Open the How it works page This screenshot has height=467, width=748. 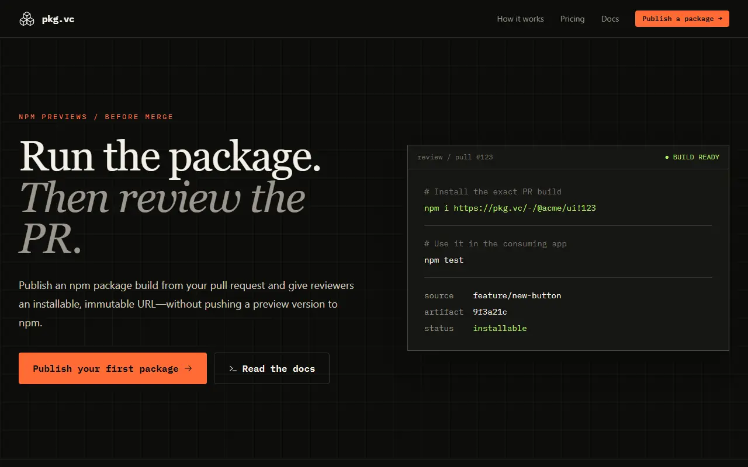click(520, 19)
